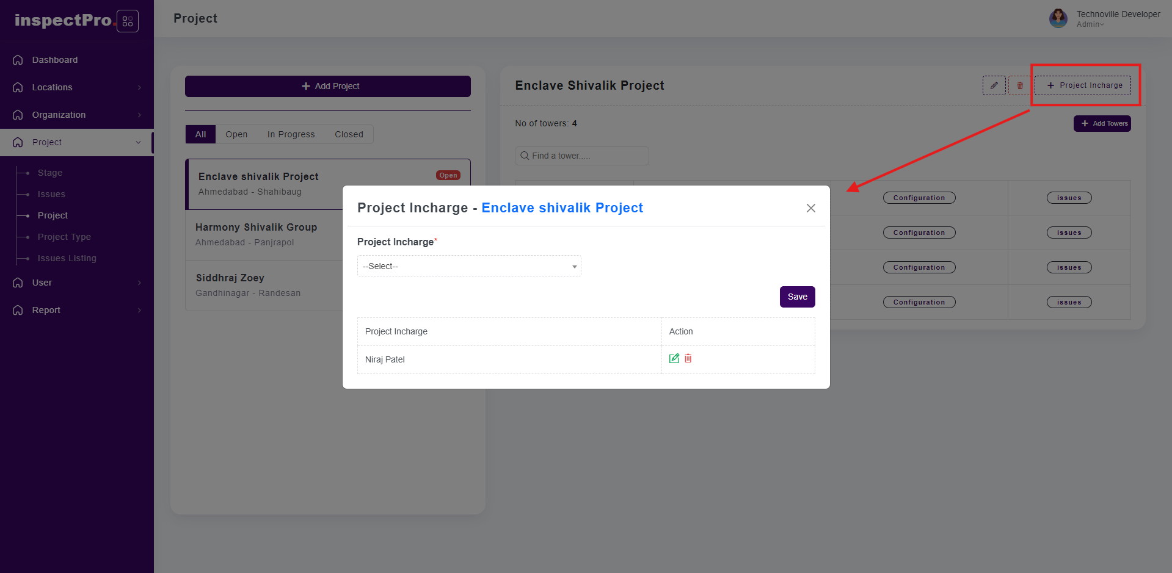The image size is (1172, 573).
Task: Click the inspectPro grid menu icon
Action: 128,21
